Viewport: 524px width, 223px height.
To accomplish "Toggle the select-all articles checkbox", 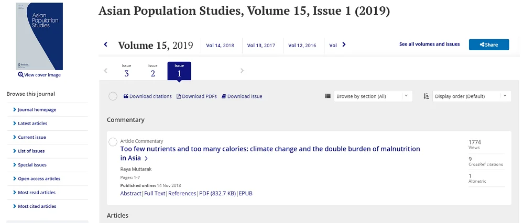I will (113, 96).
